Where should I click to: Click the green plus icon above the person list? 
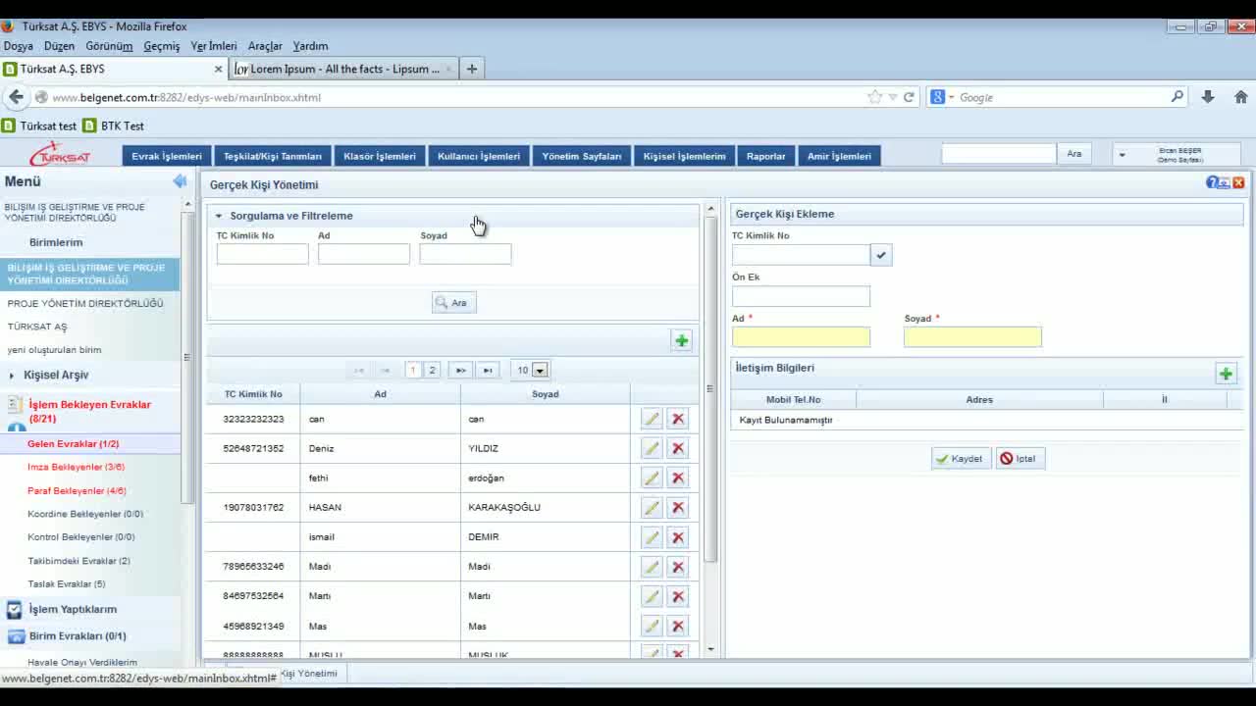click(x=681, y=340)
